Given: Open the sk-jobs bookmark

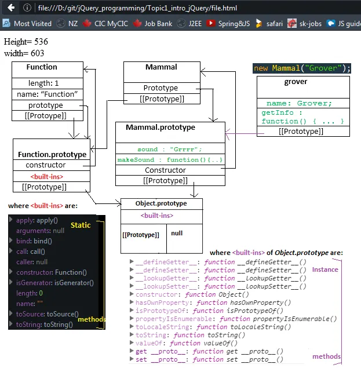Looking at the screenshot, I should pos(305,24).
